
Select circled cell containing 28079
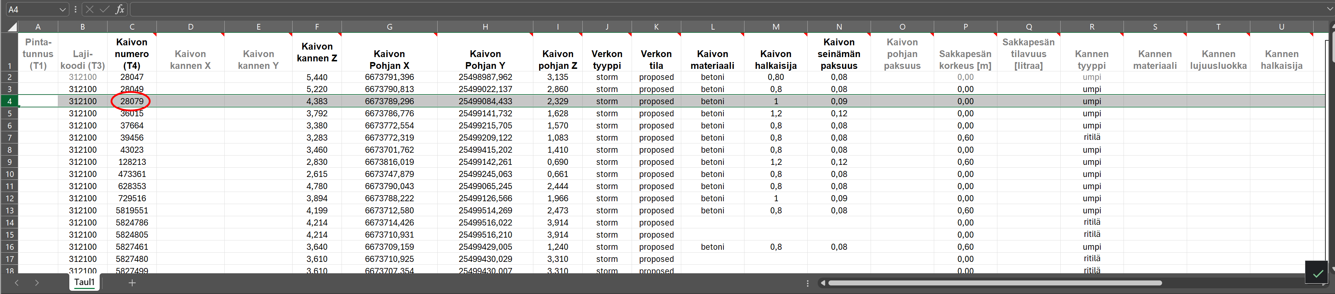pyautogui.click(x=131, y=101)
